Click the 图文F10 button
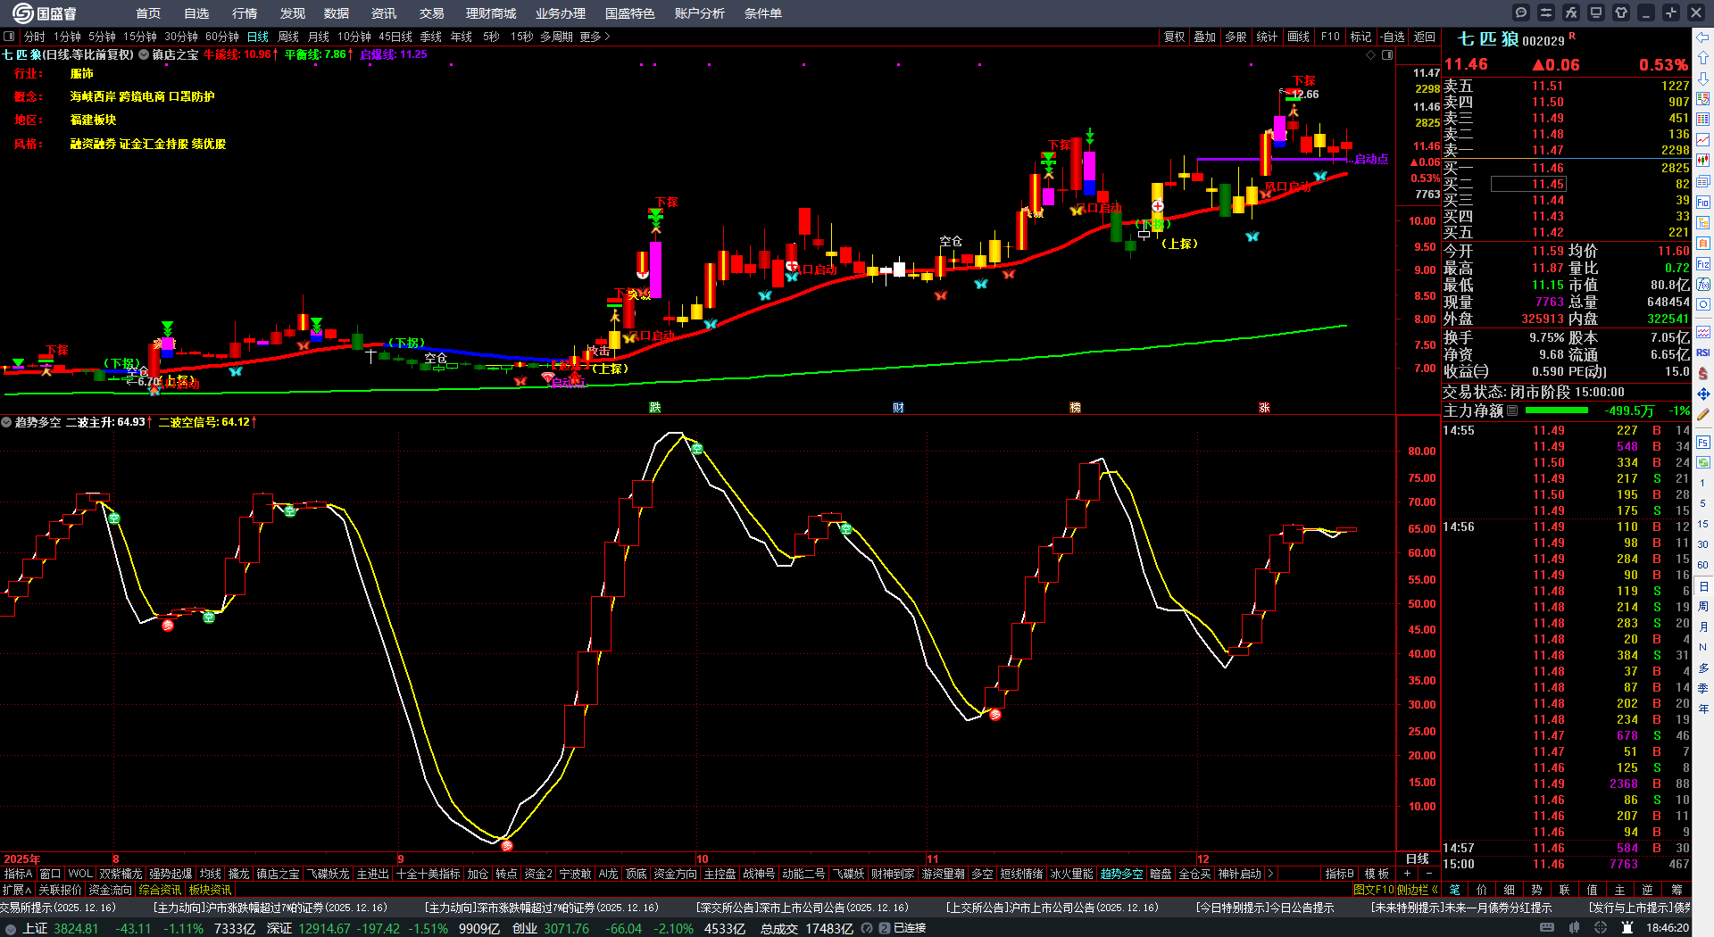Viewport: 1714px width, 937px height. click(x=1374, y=890)
